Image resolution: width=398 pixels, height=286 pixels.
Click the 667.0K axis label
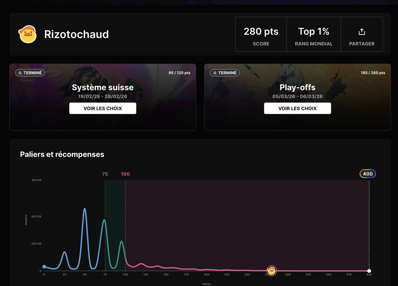pos(36,180)
